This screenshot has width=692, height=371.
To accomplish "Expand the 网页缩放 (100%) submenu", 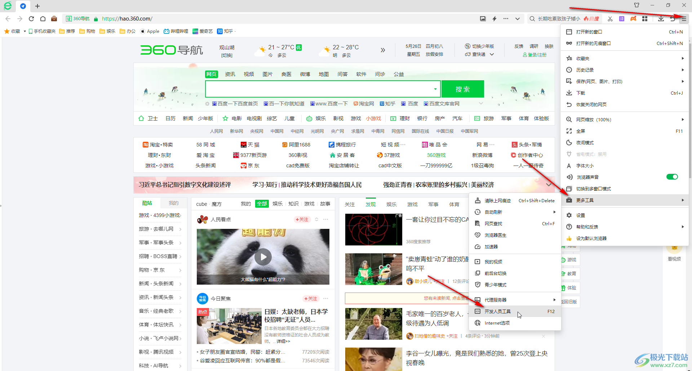I will (x=625, y=119).
